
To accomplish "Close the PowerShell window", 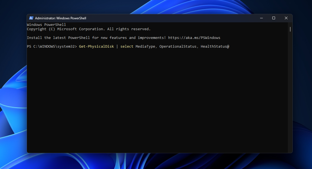I will point(286,18).
